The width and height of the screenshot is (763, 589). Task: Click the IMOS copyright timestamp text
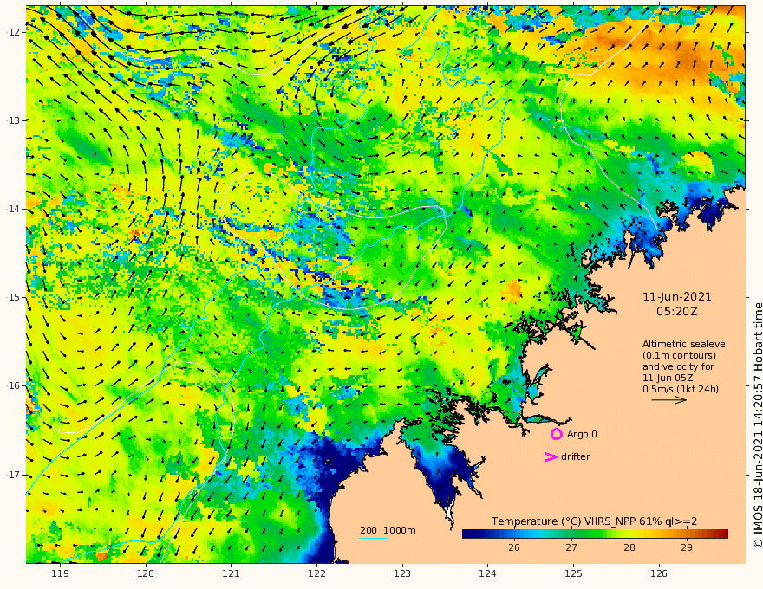coord(758,425)
